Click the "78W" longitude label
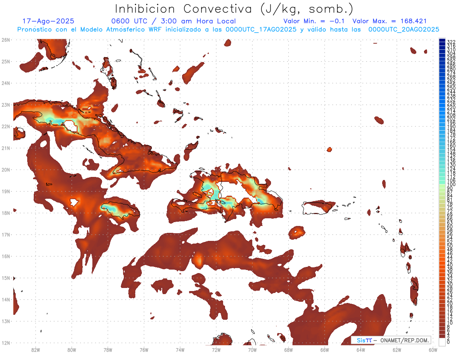The width and height of the screenshot is (460, 355). 108,349
